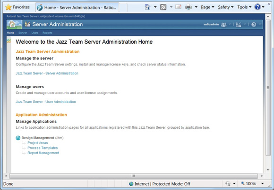Open Jazz Team Server - Server Administration link

[x=47, y=73]
